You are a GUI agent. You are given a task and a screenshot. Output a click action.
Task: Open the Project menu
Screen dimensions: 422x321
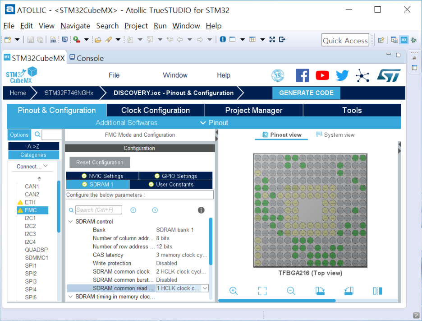(x=136, y=26)
